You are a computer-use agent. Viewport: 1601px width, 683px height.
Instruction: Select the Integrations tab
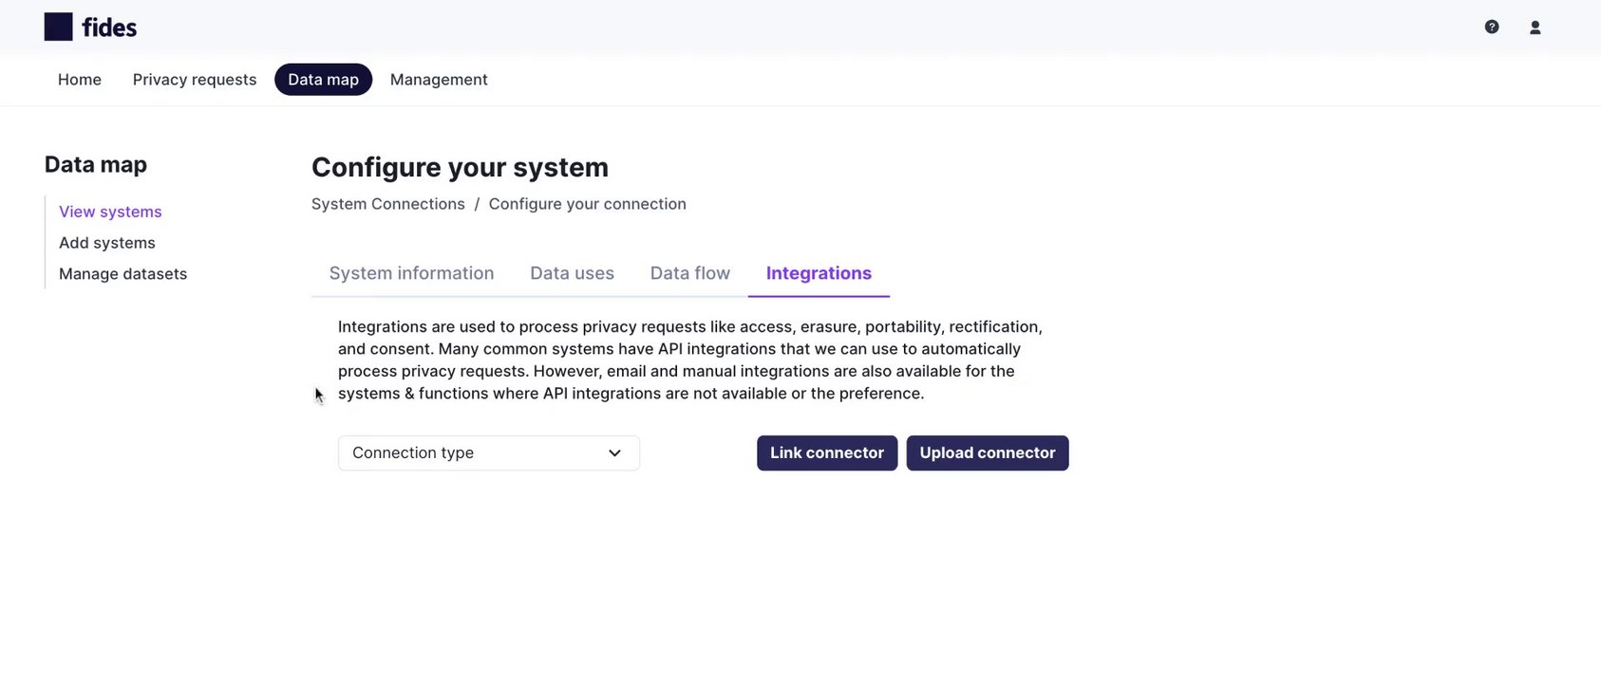pos(819,273)
